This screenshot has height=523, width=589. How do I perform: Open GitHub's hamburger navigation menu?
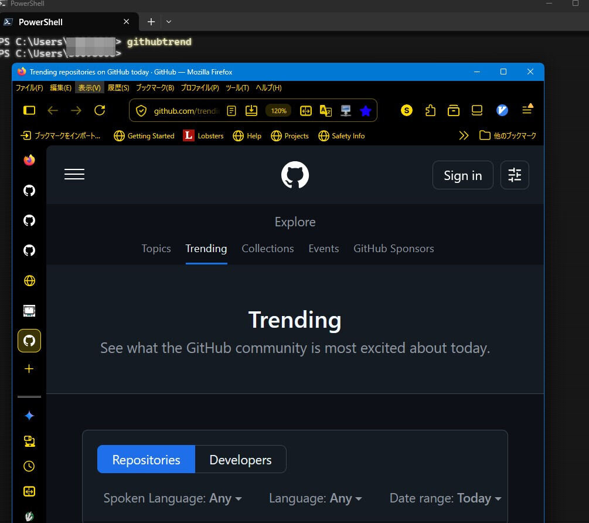[x=74, y=174]
